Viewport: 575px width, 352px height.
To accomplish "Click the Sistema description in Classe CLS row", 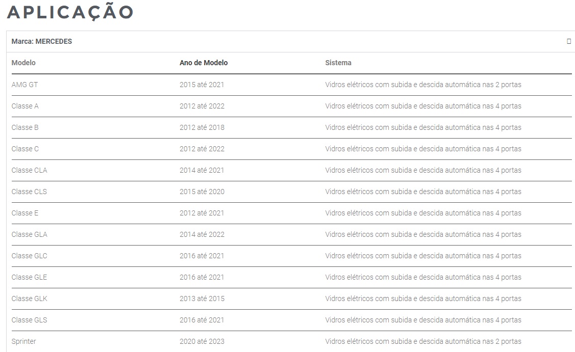I will [x=423, y=192].
